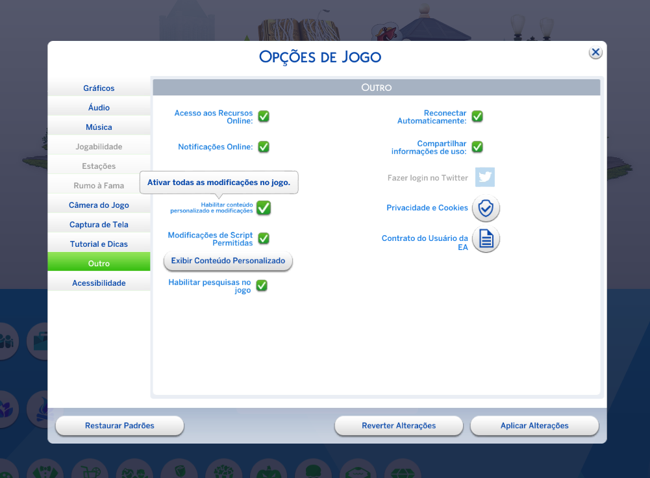Open Privacidade e Cookies shield icon
Image resolution: width=650 pixels, height=478 pixels.
485,208
